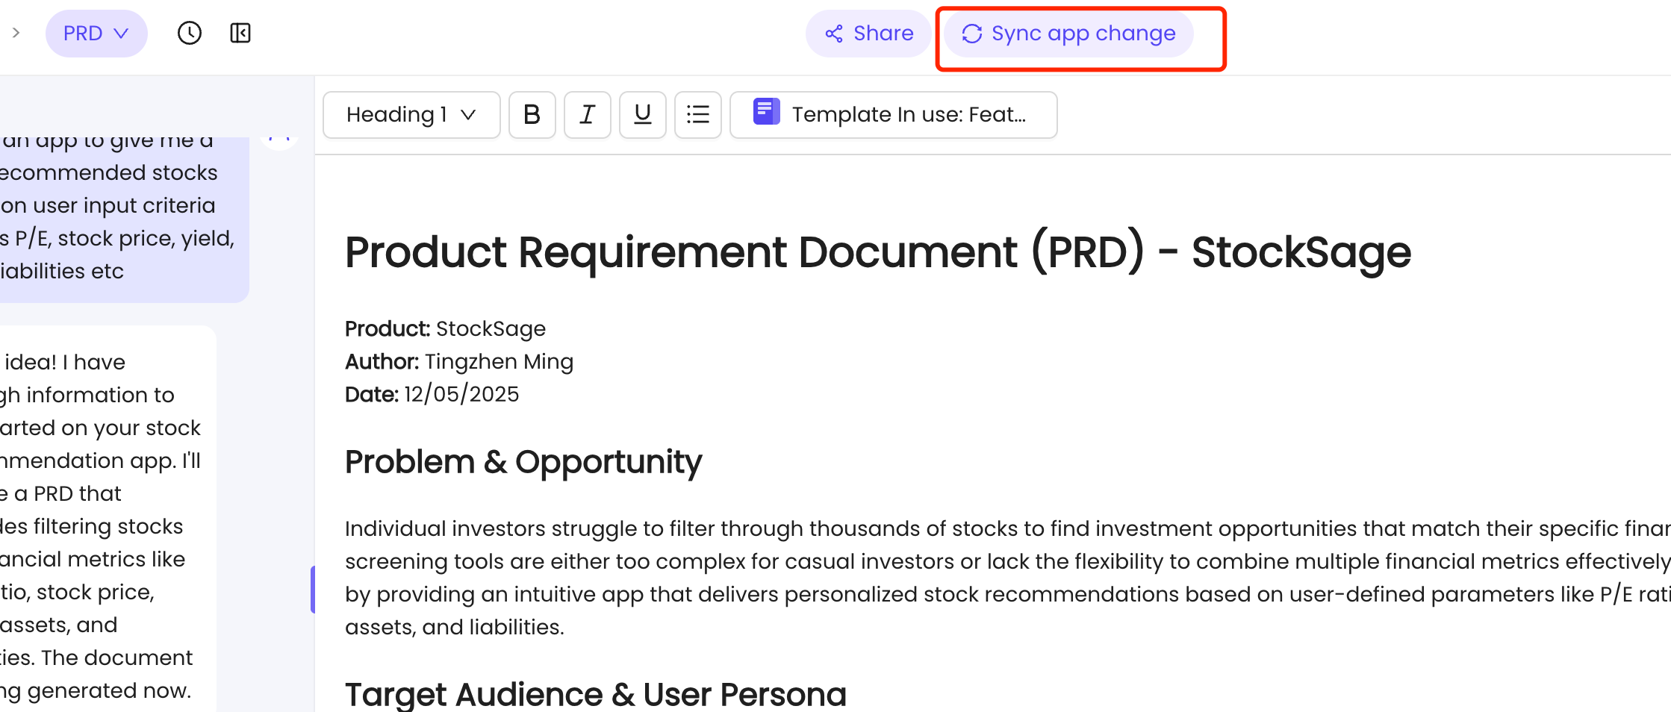This screenshot has height=712, width=1671.
Task: Toggle the bullet list formatting state
Action: click(697, 114)
